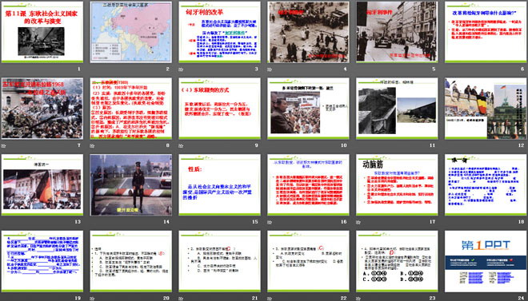Click the animation star icon under slide 4
The height and width of the screenshot is (301, 528).
pos(270,69)
